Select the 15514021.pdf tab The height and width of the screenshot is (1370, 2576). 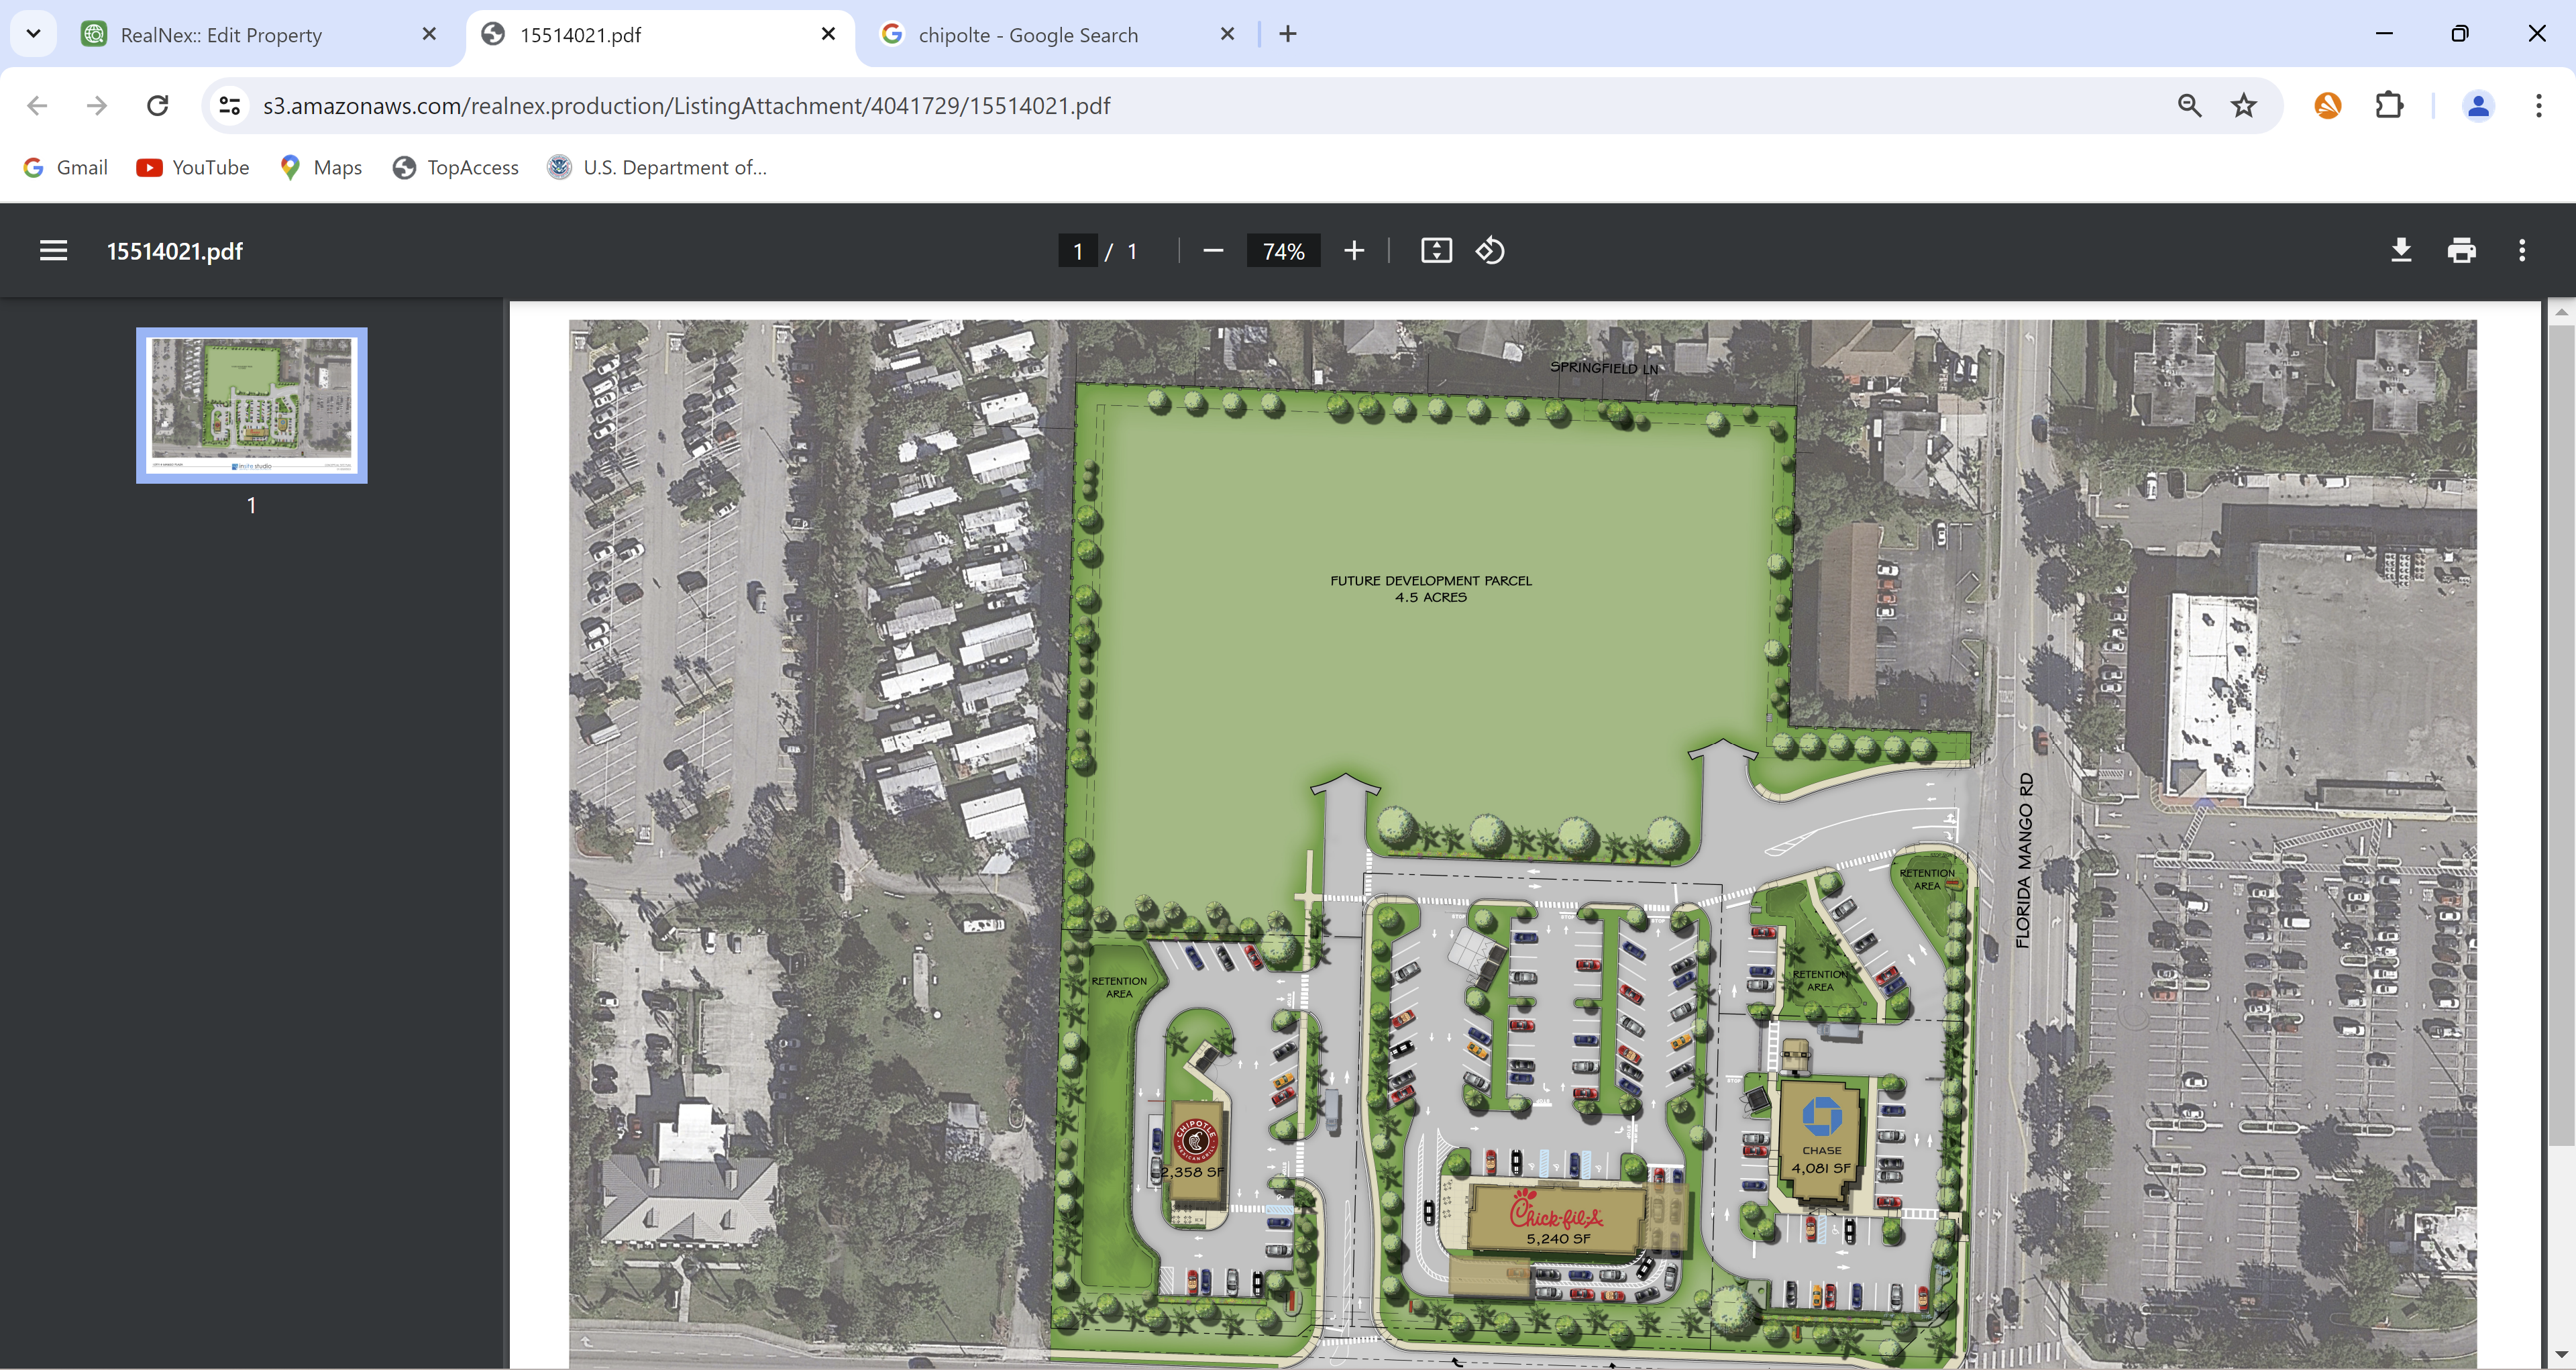click(660, 35)
